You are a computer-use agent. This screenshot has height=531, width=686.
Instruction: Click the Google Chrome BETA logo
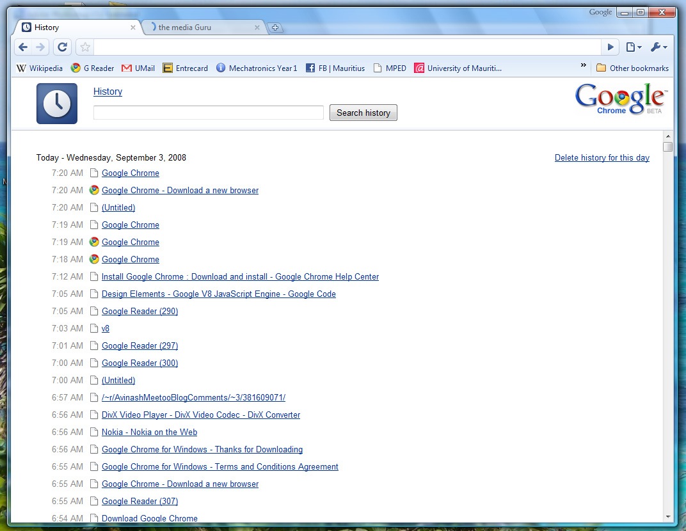(621, 99)
